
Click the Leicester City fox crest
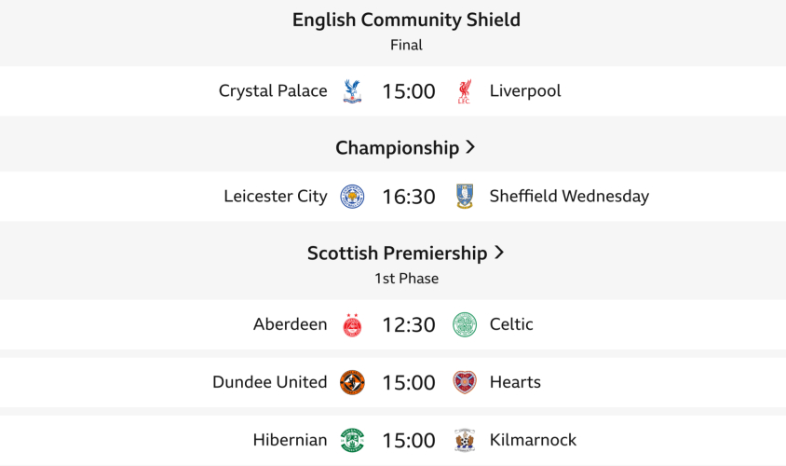[x=352, y=197]
